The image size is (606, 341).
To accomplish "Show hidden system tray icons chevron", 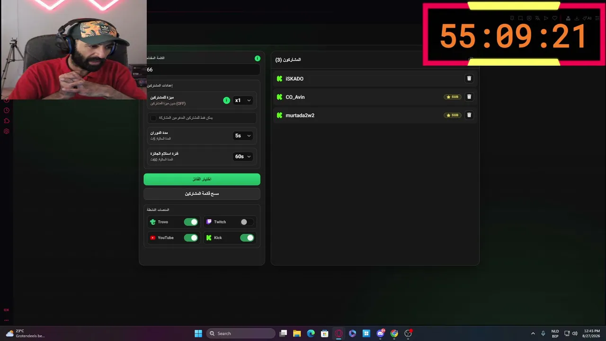I will tap(533, 333).
